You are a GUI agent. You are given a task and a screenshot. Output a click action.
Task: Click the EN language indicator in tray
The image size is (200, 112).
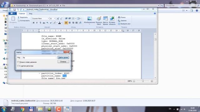click(170, 109)
